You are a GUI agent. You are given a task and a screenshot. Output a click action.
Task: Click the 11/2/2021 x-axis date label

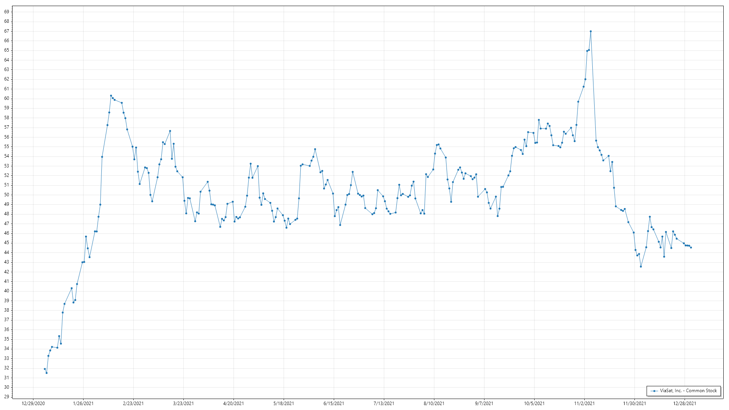point(584,403)
